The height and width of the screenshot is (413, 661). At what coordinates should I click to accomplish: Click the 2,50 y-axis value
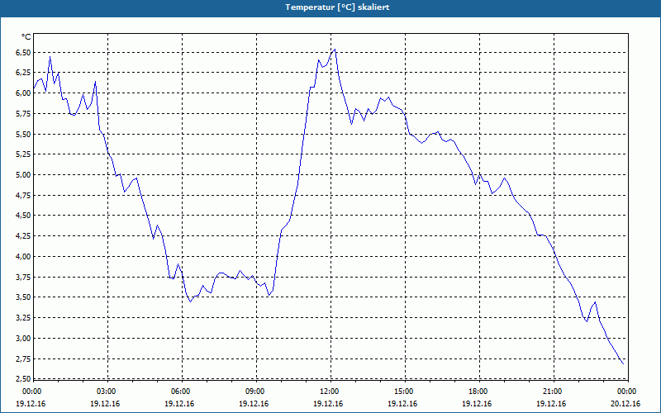(23, 378)
